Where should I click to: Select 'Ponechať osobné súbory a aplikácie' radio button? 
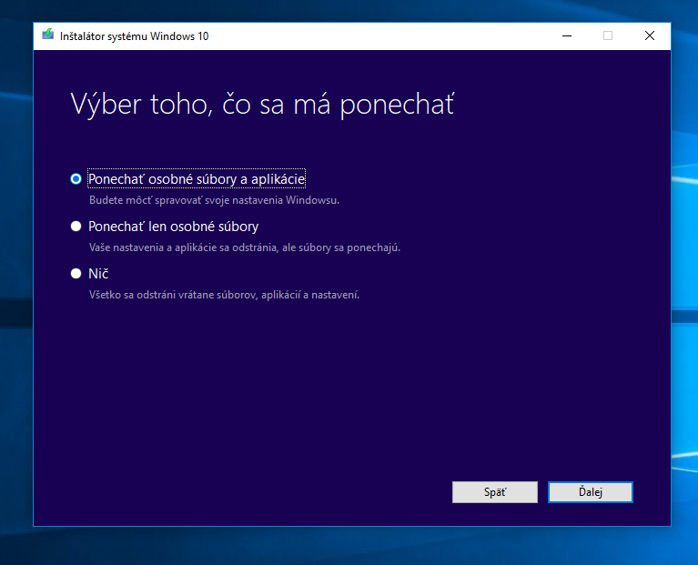point(76,179)
